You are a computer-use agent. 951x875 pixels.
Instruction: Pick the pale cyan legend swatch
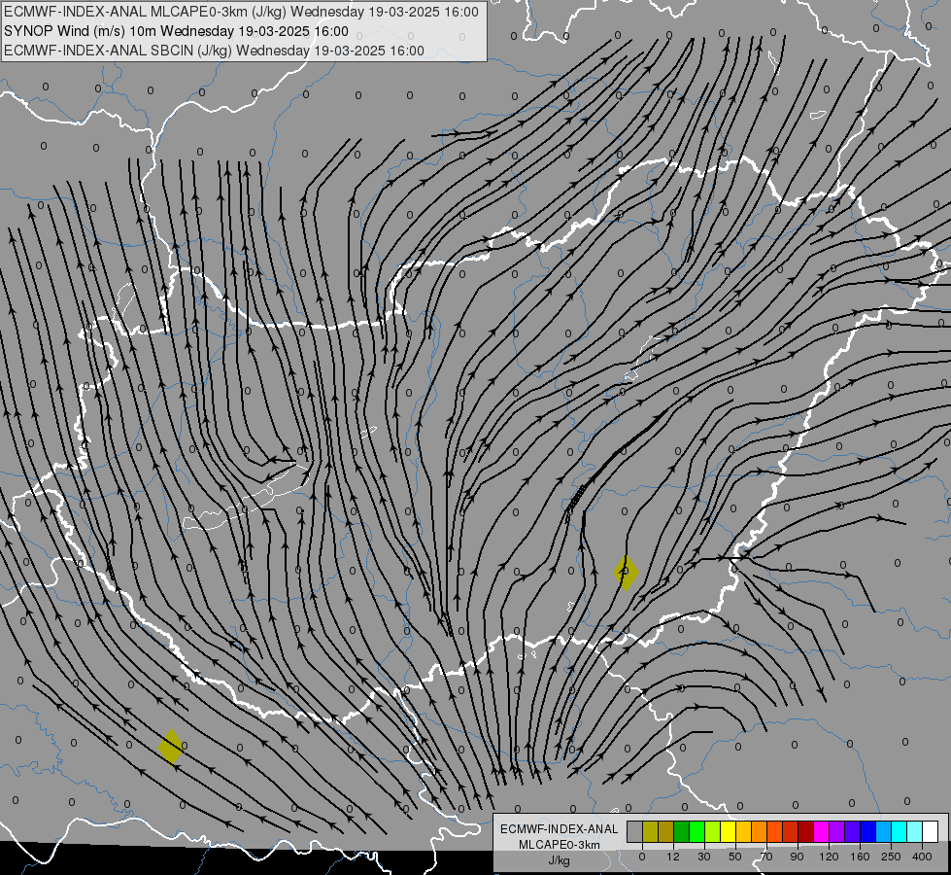(x=915, y=831)
